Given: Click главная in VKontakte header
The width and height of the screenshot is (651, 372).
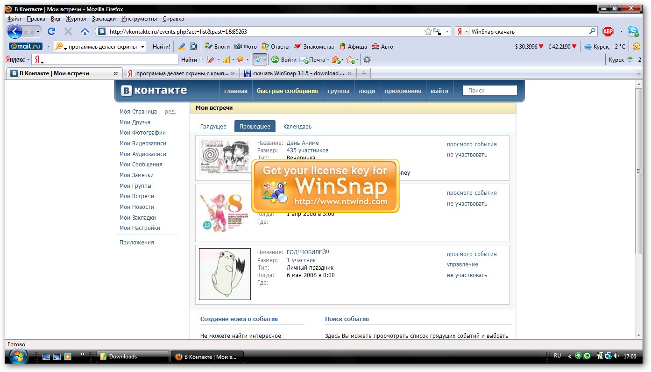Looking at the screenshot, I should pos(236,91).
